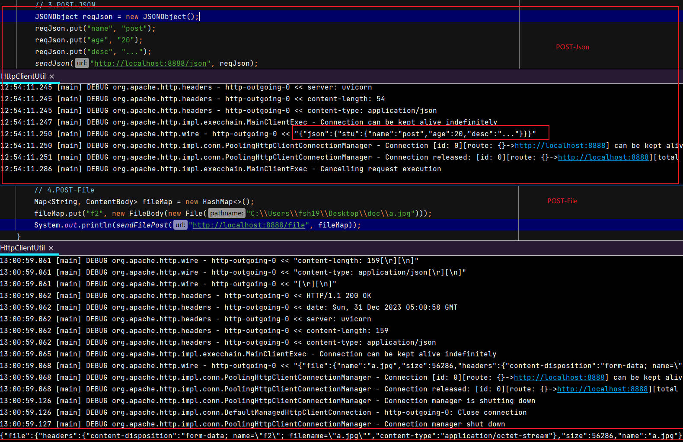Click the code line reqJson.put("age", "20");
This screenshot has height=442, width=683.
click(89, 40)
